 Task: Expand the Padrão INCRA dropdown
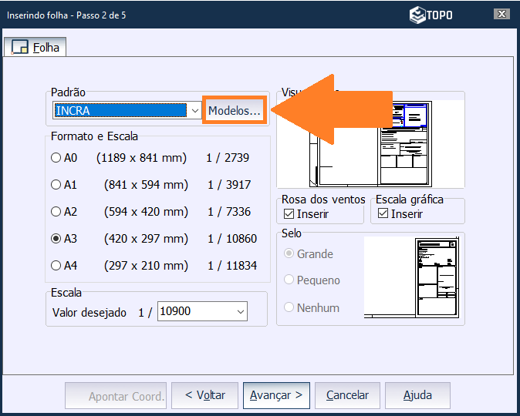tap(194, 111)
